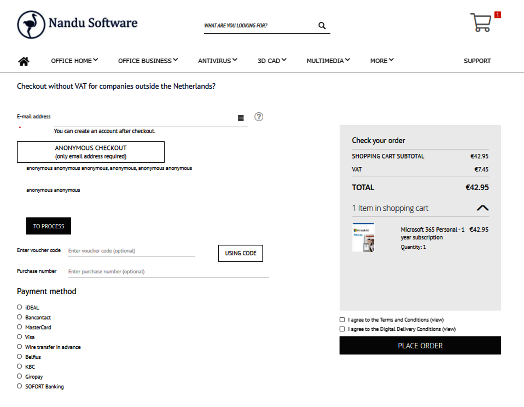Select iDEAL payment method
The width and height of the screenshot is (524, 407).
(x=19, y=307)
